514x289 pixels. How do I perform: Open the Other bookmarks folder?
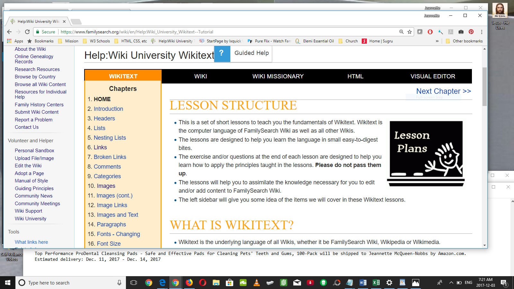coord(464,41)
